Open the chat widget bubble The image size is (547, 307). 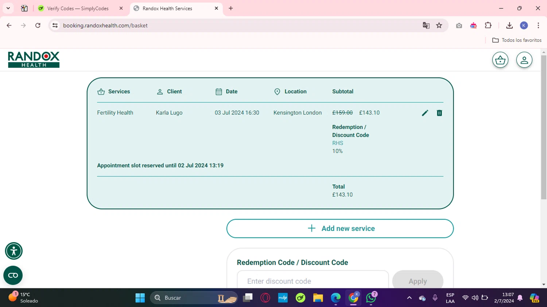13,275
